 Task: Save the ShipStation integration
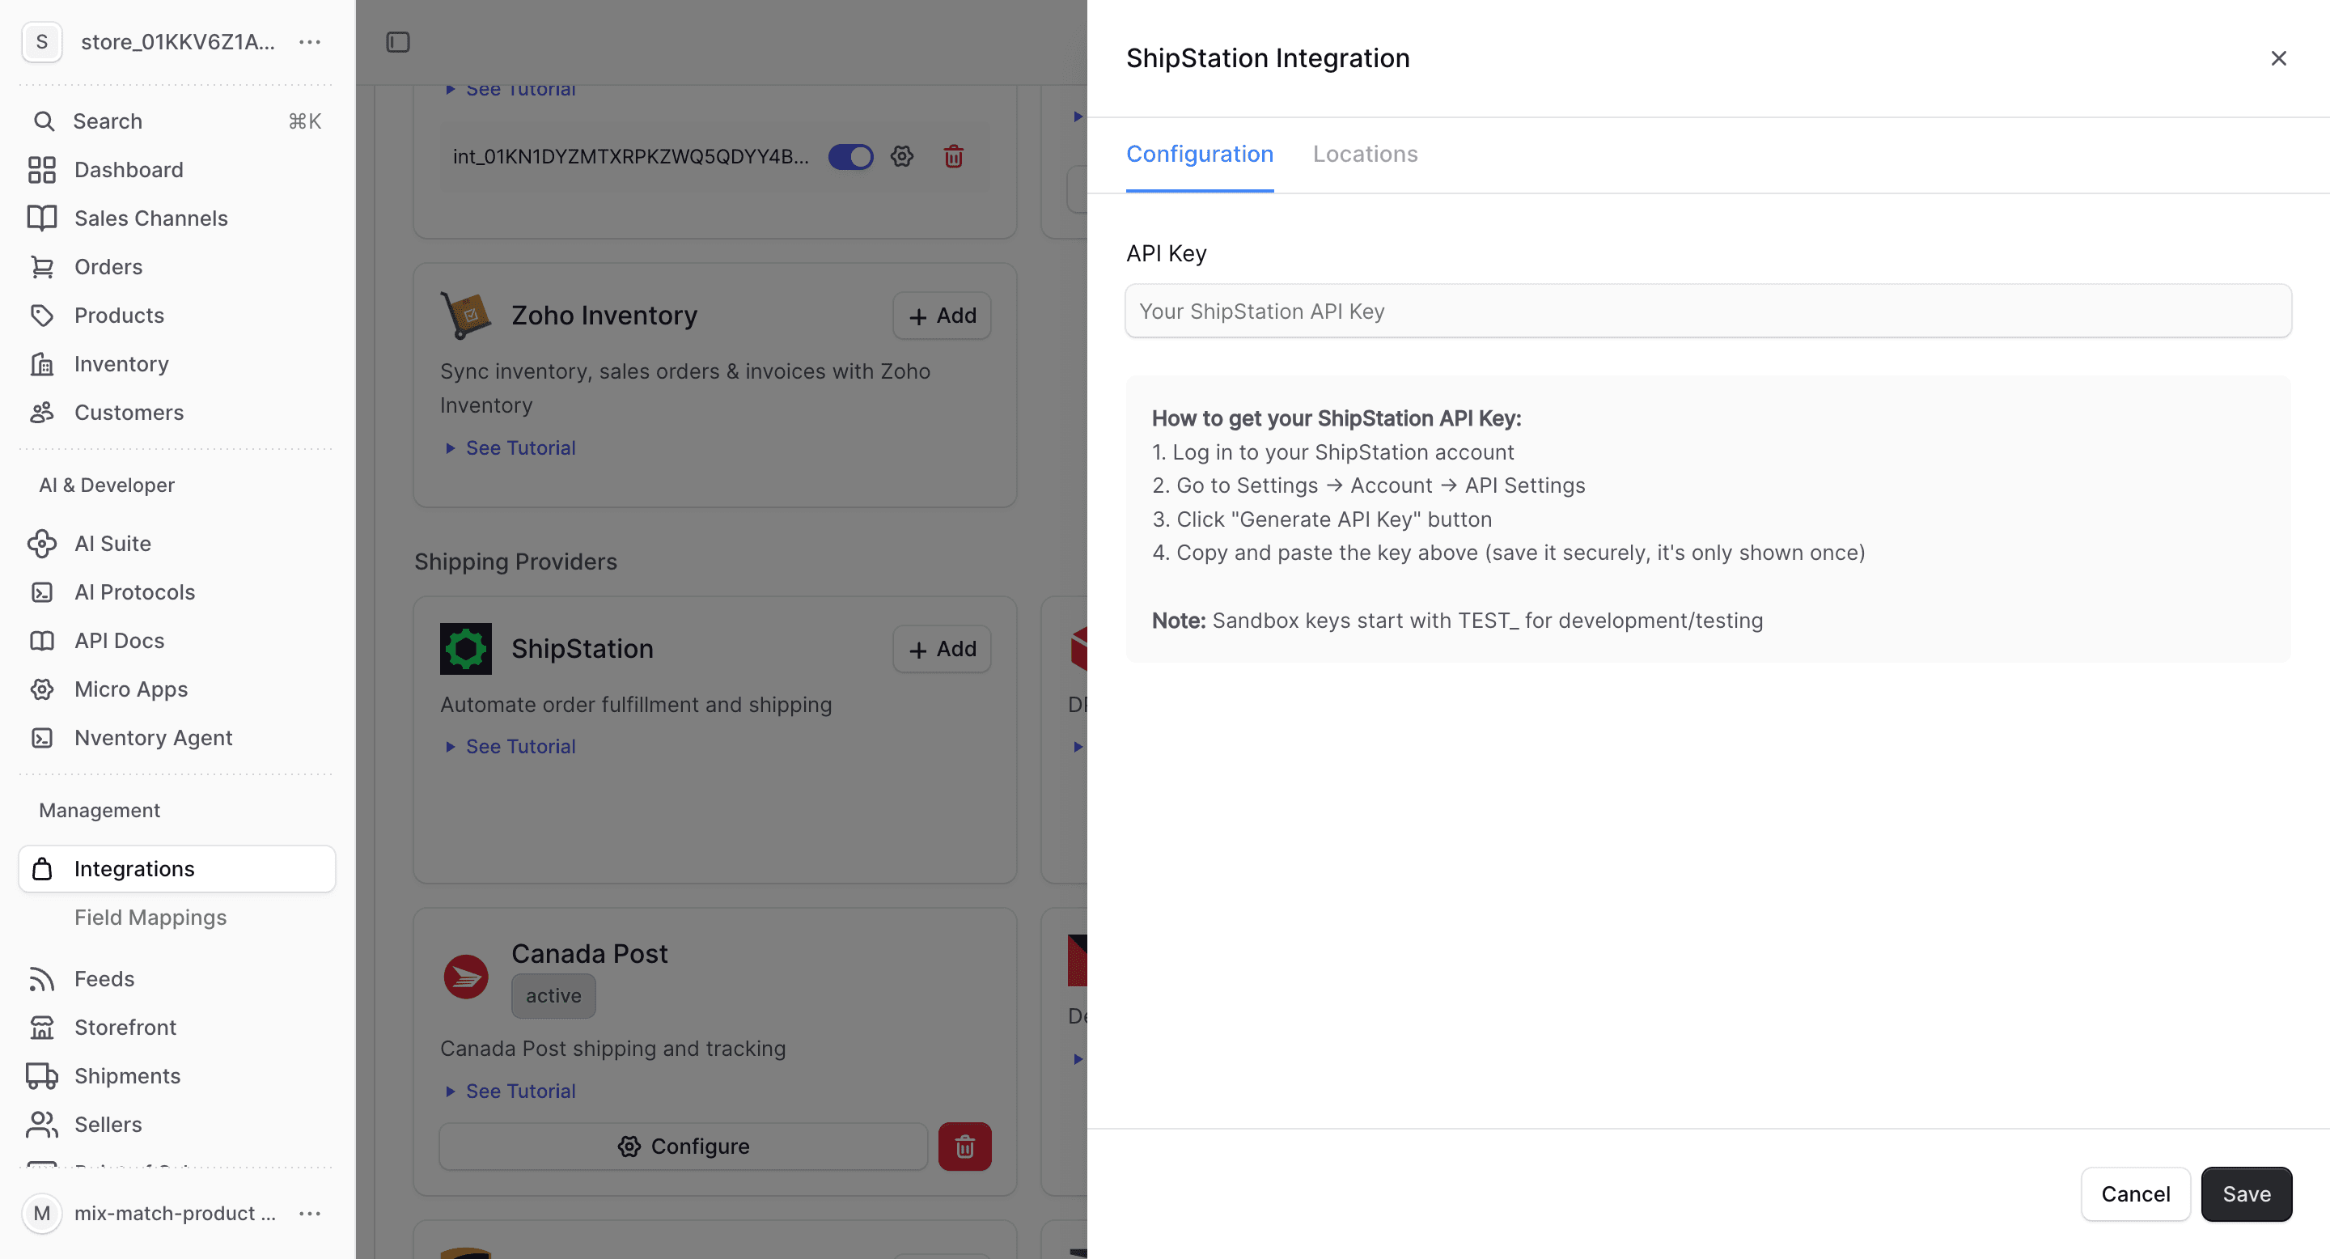pos(2246,1194)
